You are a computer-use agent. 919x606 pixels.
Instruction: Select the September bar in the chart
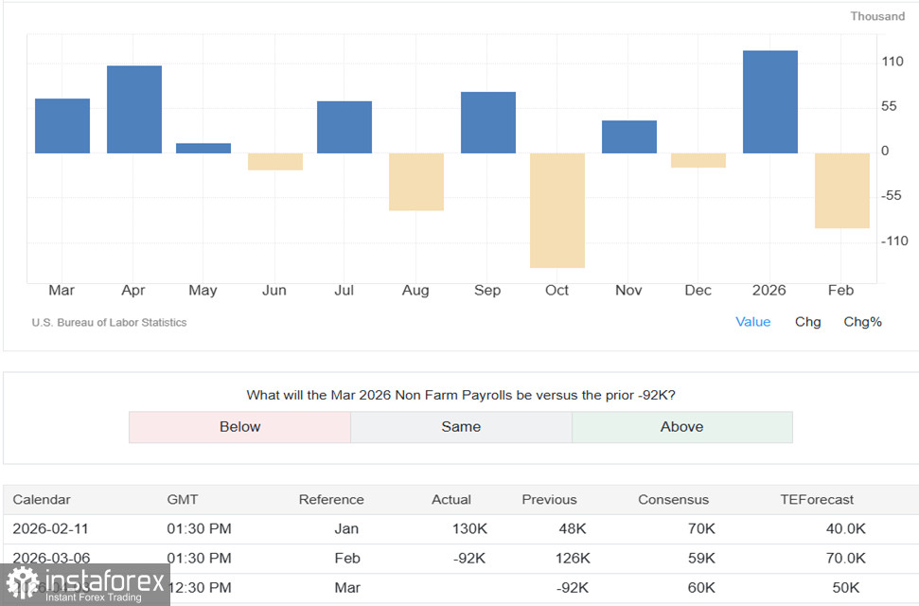click(488, 123)
